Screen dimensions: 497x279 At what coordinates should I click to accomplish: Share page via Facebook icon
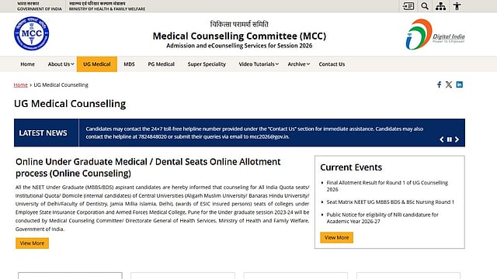(439, 84)
